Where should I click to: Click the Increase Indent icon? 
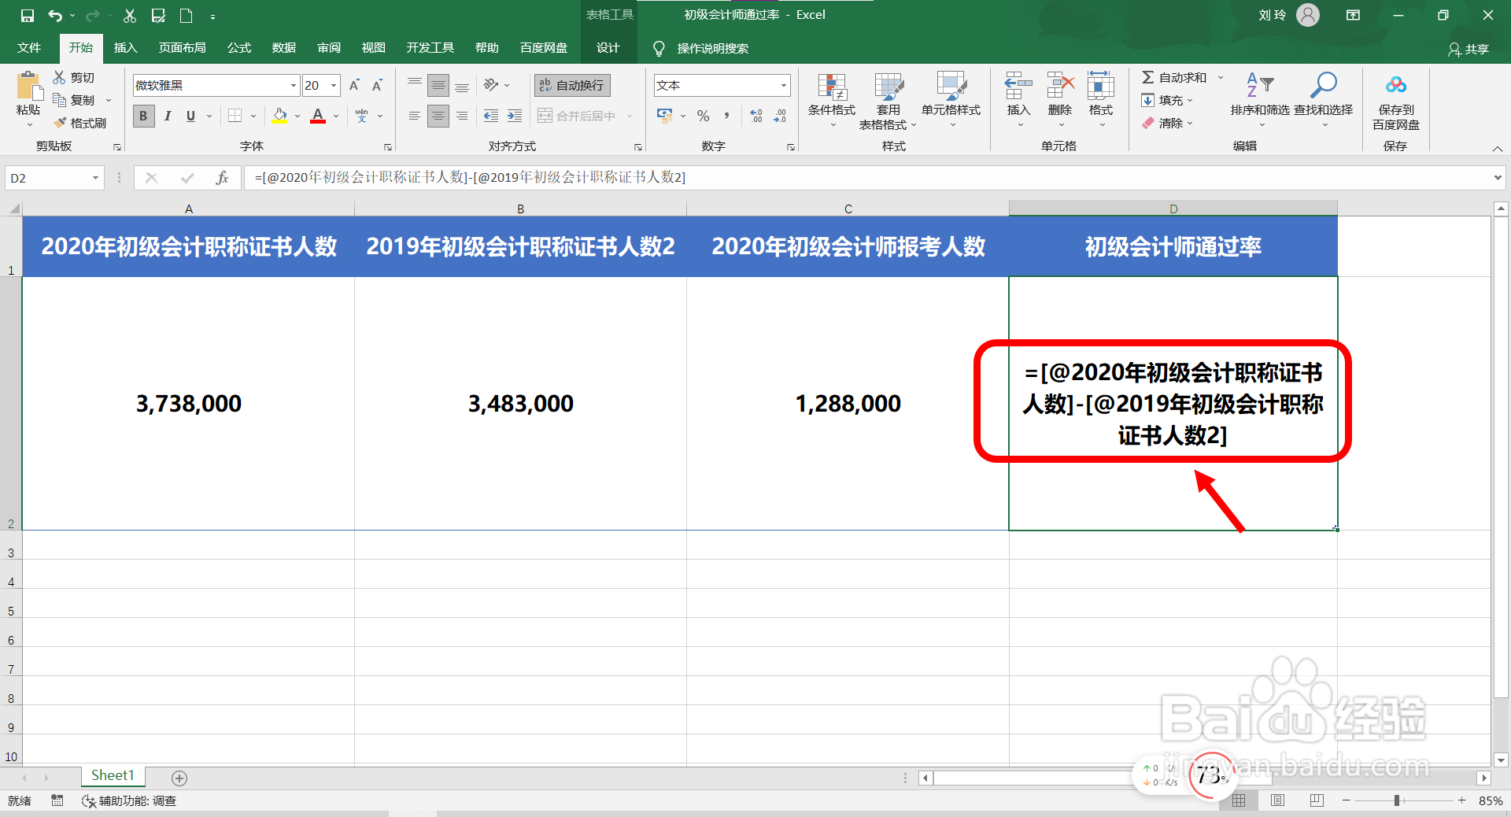[x=515, y=116]
